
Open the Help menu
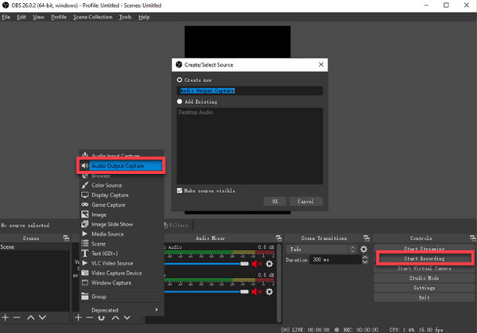pos(144,17)
